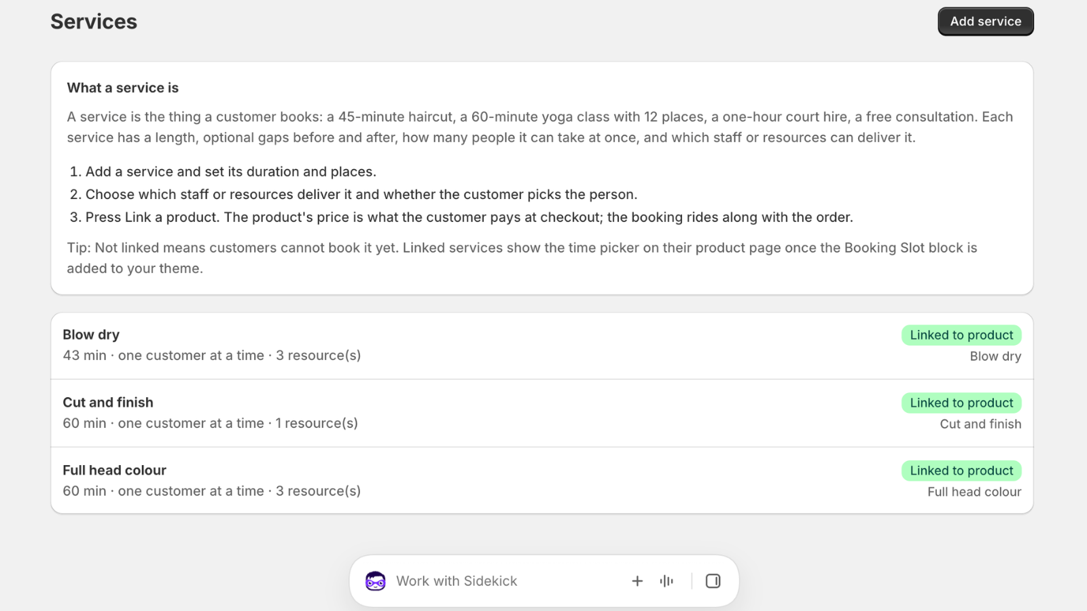Start voice input with the waveform icon

pos(666,581)
